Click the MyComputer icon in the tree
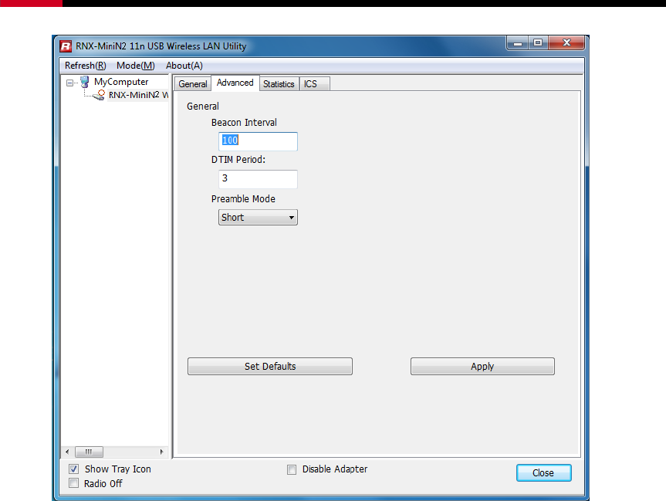Image resolution: width=666 pixels, height=501 pixels. (85, 82)
